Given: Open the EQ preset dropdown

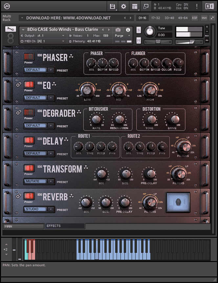Looking at the screenshot, I should pyautogui.click(x=39, y=98).
